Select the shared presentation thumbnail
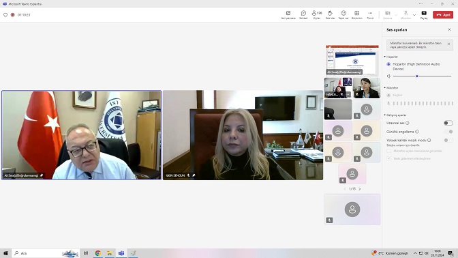This screenshot has width=458, height=258. [352, 60]
